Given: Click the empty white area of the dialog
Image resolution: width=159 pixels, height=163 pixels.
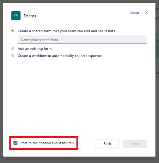Looking at the screenshot, I should tap(79, 97).
